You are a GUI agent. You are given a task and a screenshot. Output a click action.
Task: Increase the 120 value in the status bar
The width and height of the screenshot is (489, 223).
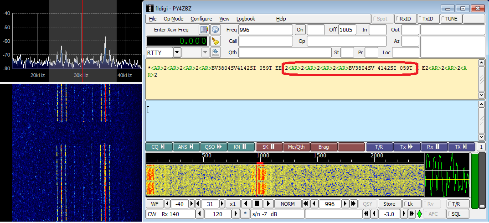pyautogui.click(x=236, y=214)
